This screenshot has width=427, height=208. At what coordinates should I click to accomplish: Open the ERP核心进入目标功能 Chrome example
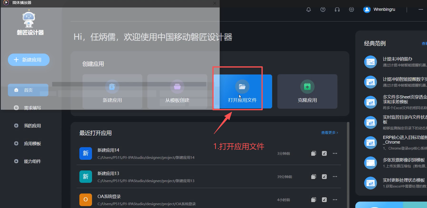pyautogui.click(x=405, y=140)
